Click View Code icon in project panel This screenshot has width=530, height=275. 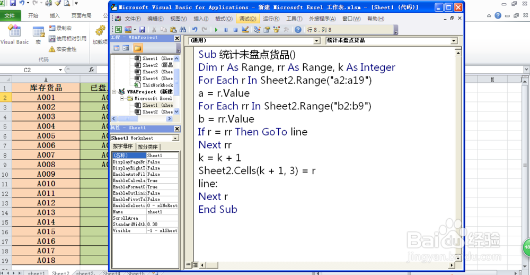[116, 48]
